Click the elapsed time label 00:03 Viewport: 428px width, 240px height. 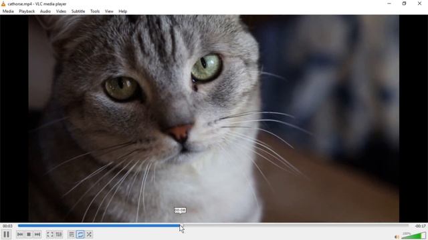tap(7, 226)
